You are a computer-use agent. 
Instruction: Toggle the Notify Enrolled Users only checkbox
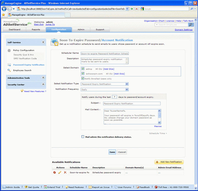coord(83,79)
